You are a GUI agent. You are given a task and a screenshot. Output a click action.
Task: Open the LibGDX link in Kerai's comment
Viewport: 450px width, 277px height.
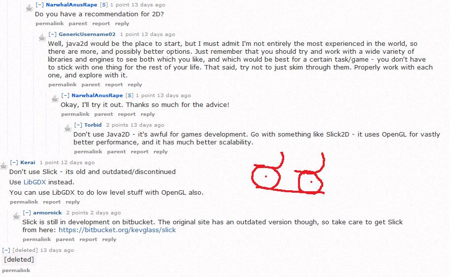(x=35, y=182)
